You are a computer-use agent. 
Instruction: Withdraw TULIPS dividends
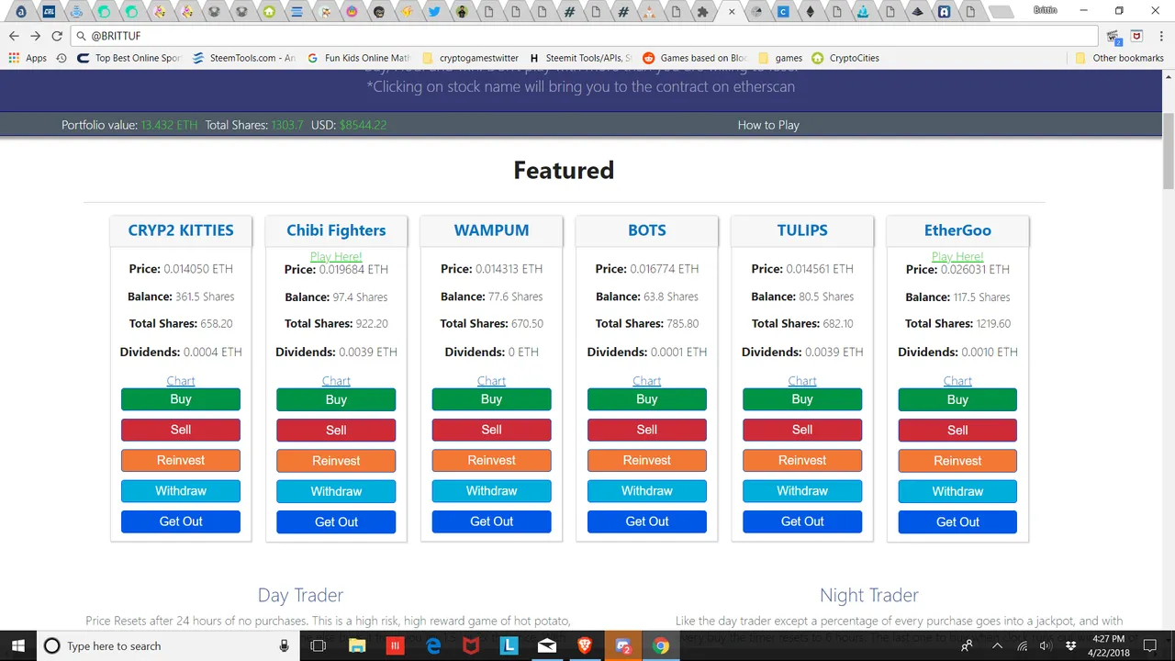point(802,491)
